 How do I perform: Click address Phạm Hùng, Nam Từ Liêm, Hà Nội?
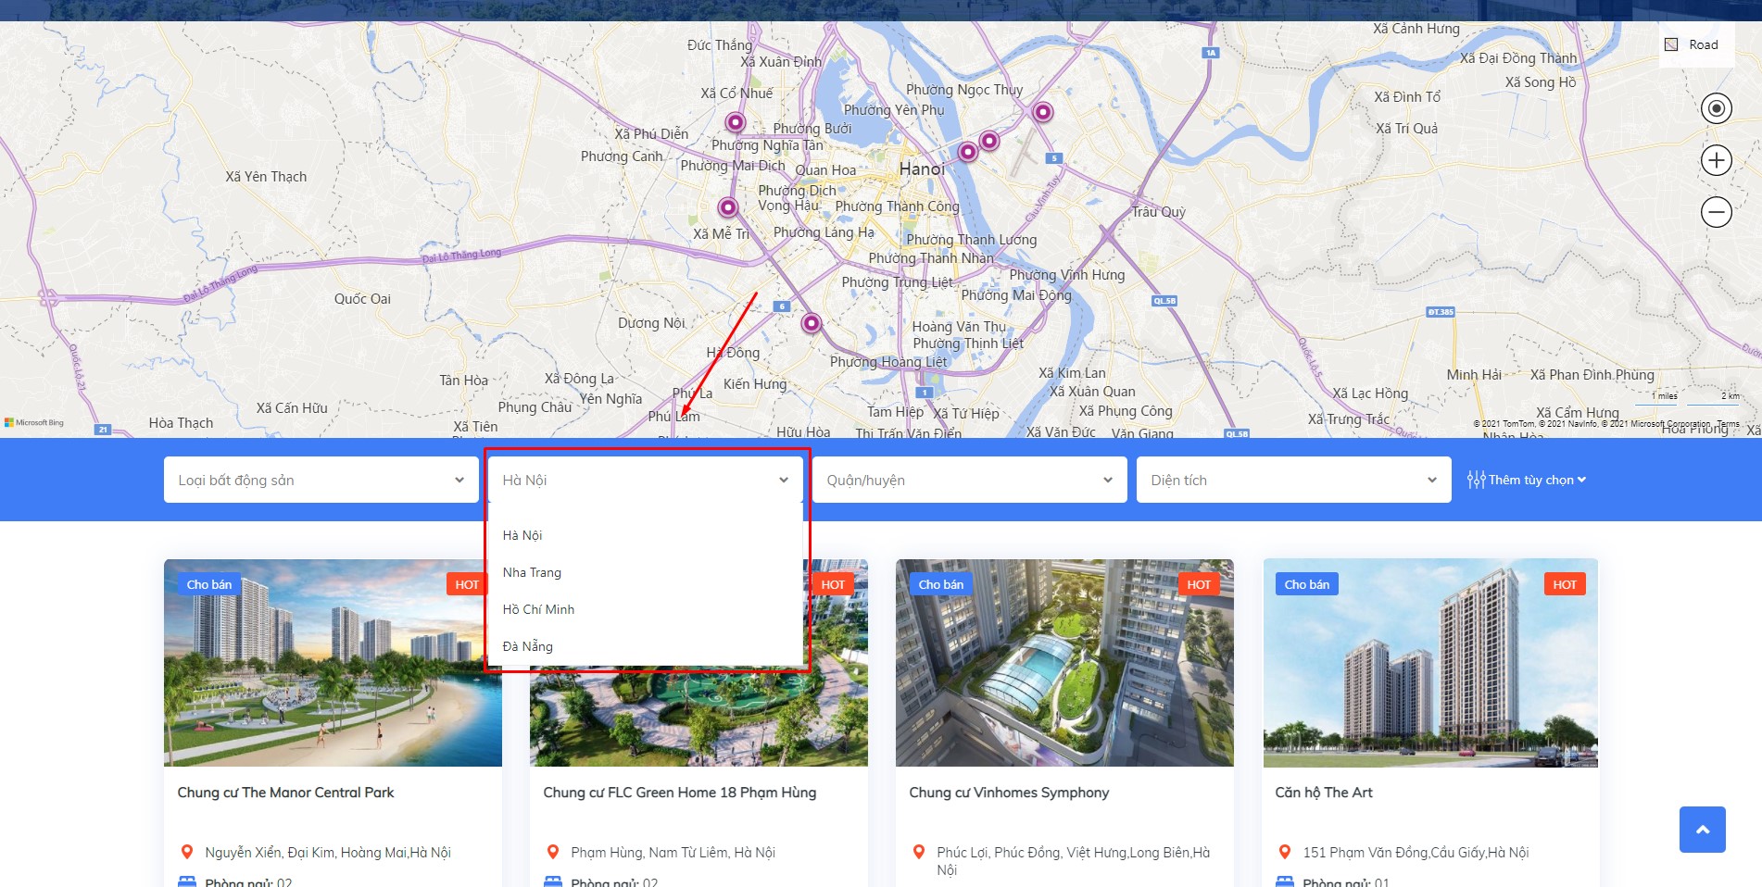pos(673,853)
